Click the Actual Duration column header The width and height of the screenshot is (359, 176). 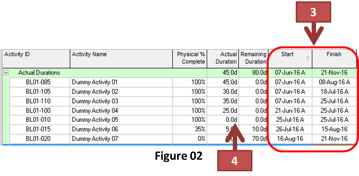tap(223, 59)
